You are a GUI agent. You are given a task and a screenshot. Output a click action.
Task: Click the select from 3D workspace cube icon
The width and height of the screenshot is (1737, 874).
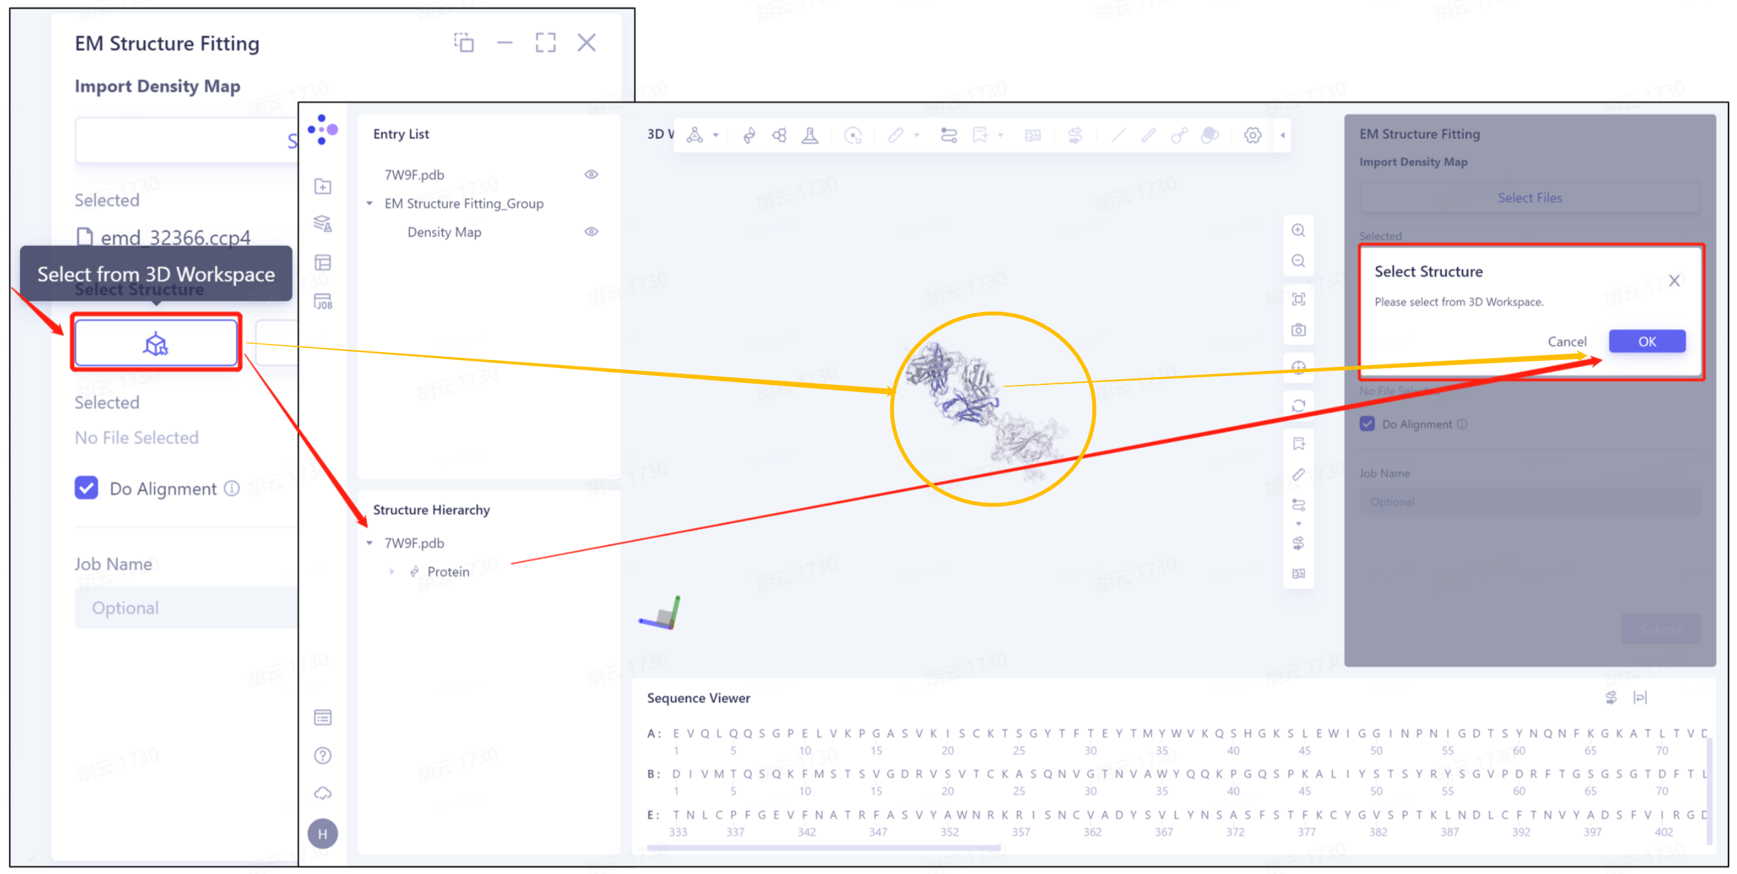(x=155, y=343)
